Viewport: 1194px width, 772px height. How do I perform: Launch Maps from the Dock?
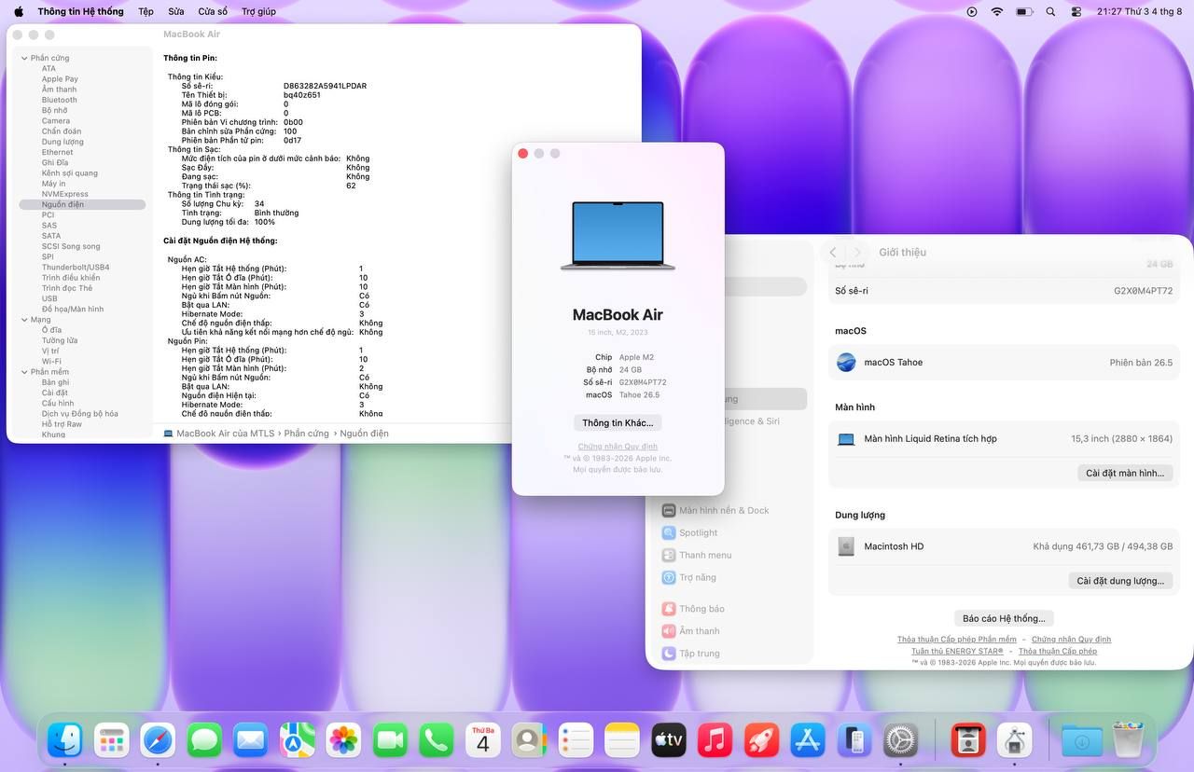[298, 740]
